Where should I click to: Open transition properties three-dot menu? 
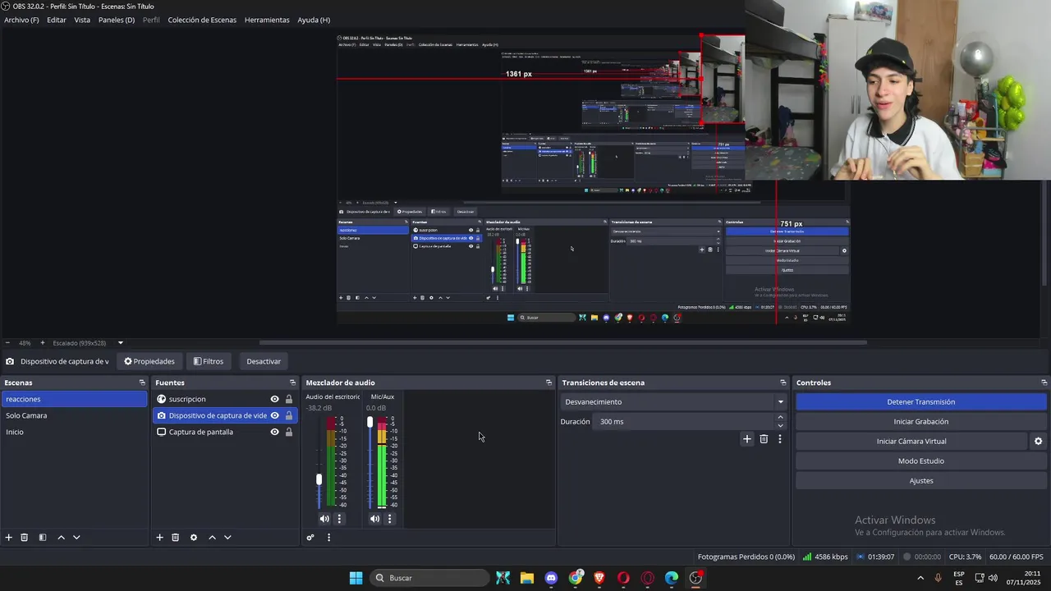[x=780, y=439]
